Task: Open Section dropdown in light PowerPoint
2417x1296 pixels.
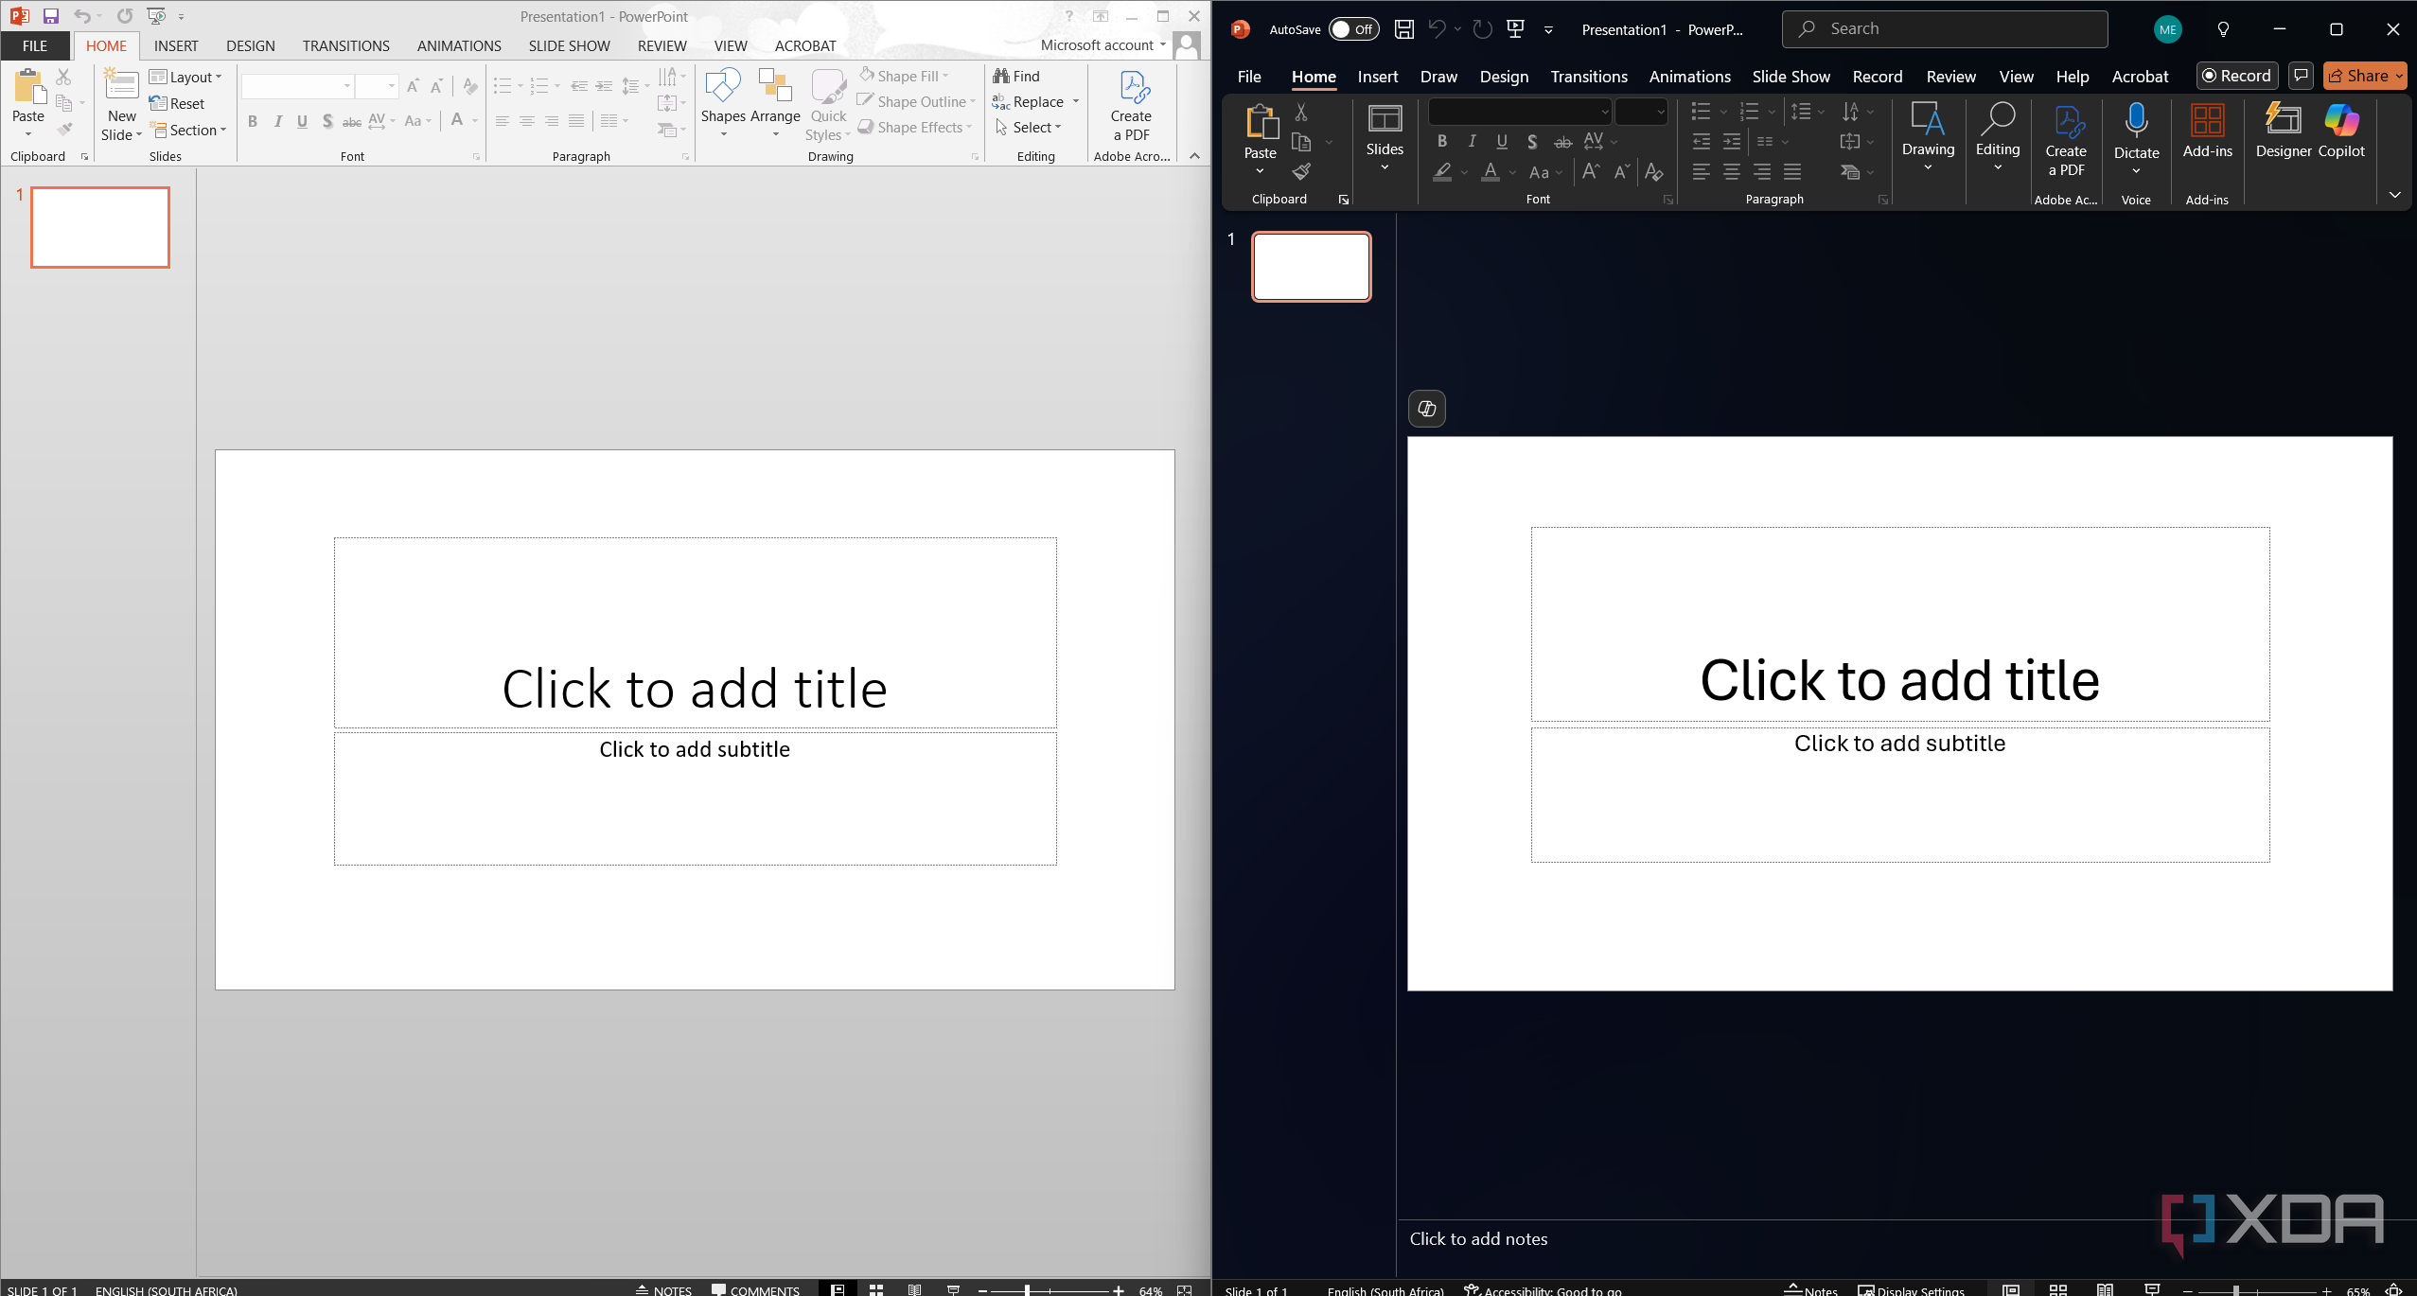Action: pos(188,131)
